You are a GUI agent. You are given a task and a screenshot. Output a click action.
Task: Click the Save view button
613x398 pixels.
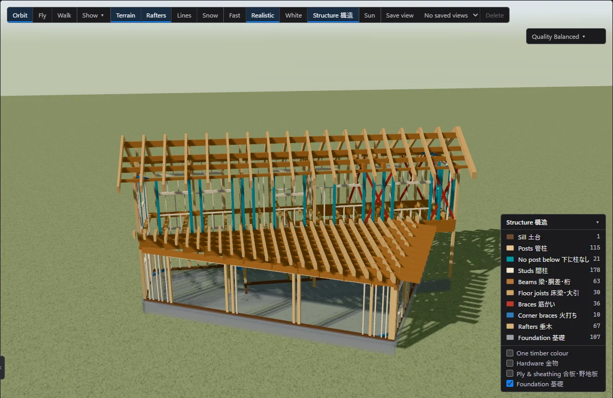(x=400, y=15)
